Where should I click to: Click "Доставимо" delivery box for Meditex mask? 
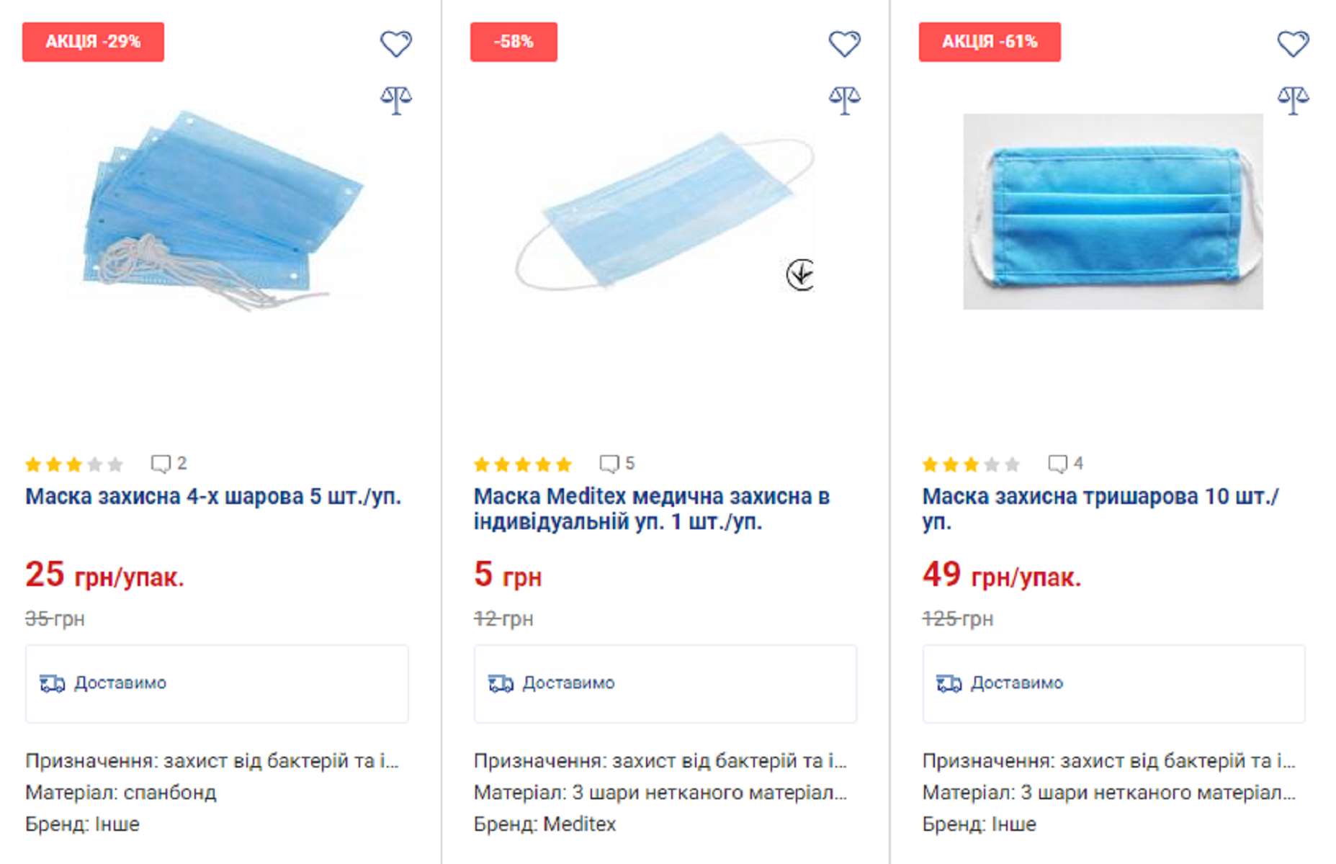(665, 683)
